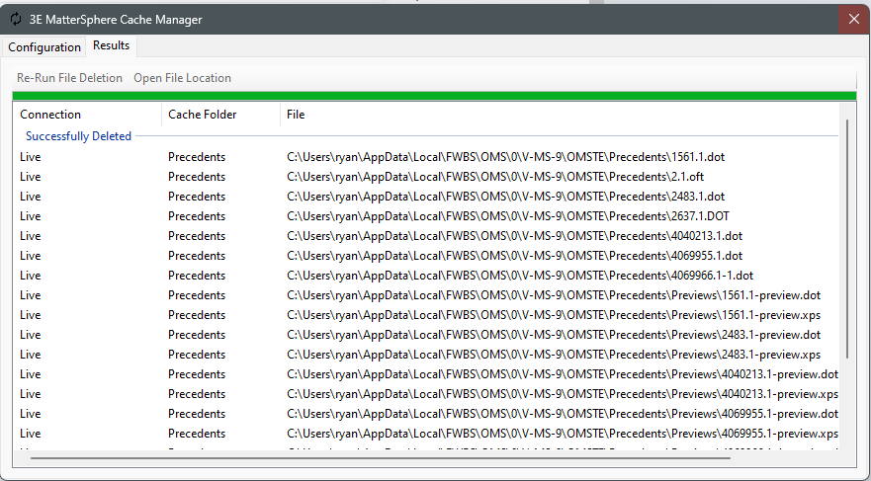This screenshot has width=871, height=481.
Task: Select the row for Precedents\2.1.oft
Action: 426,177
